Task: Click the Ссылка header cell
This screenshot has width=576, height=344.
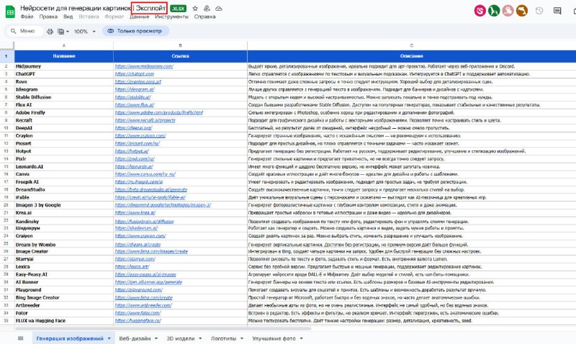Action: pos(181,56)
